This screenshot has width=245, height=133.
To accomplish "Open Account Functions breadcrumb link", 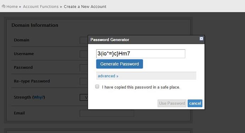I will (40, 6).
